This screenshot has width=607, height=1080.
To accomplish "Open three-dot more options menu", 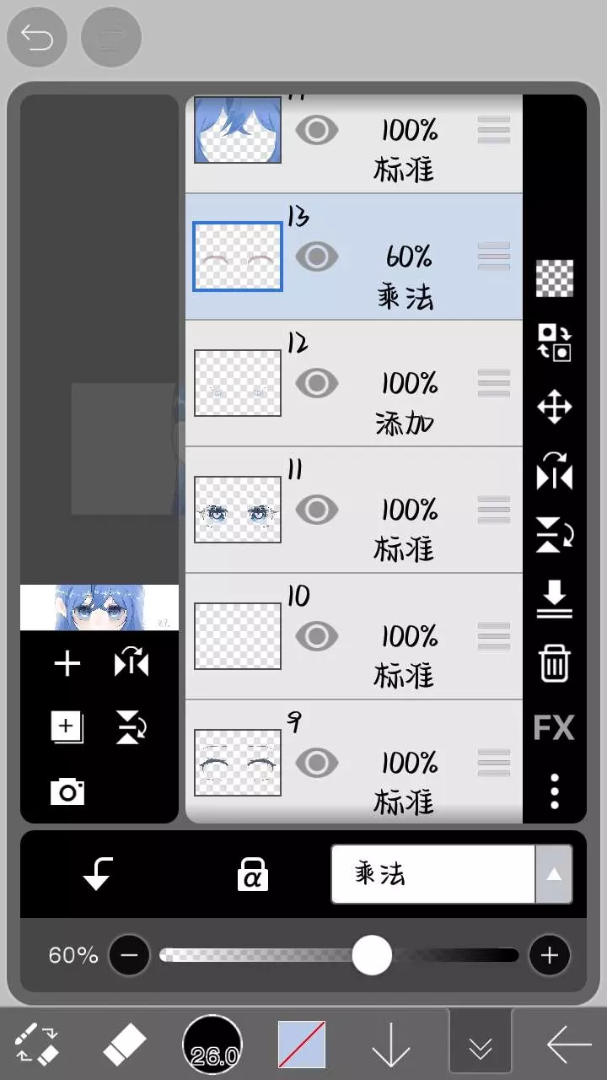I will (554, 791).
